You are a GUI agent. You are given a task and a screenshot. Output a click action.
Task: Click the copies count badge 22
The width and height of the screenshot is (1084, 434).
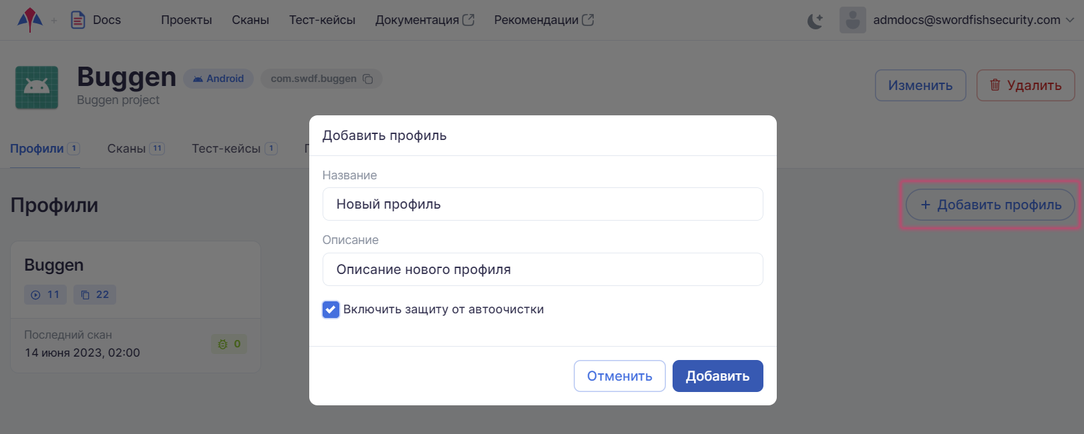coord(95,295)
